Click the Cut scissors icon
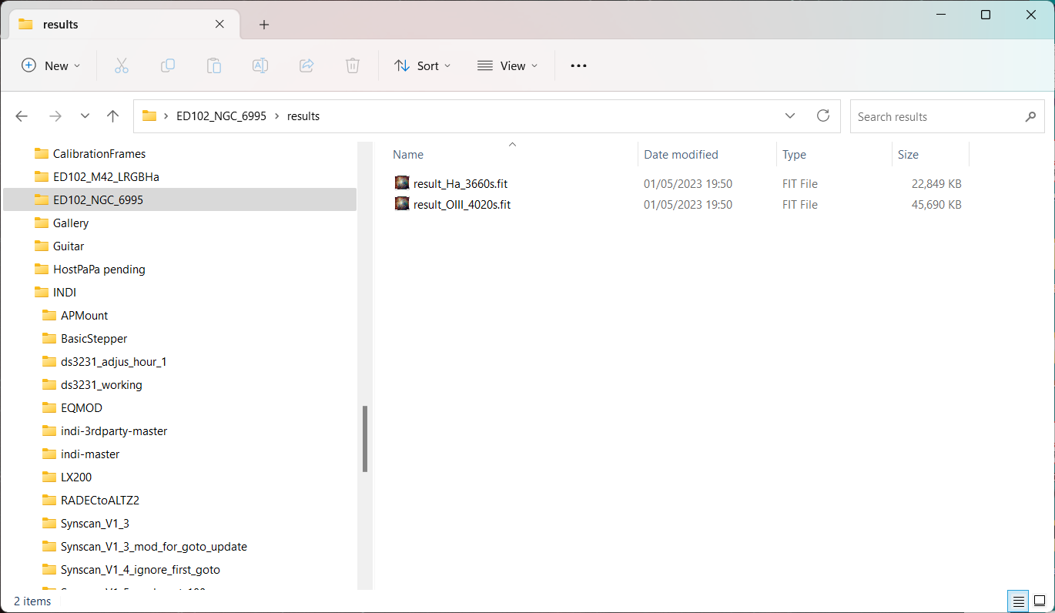Image resolution: width=1055 pixels, height=613 pixels. point(121,66)
